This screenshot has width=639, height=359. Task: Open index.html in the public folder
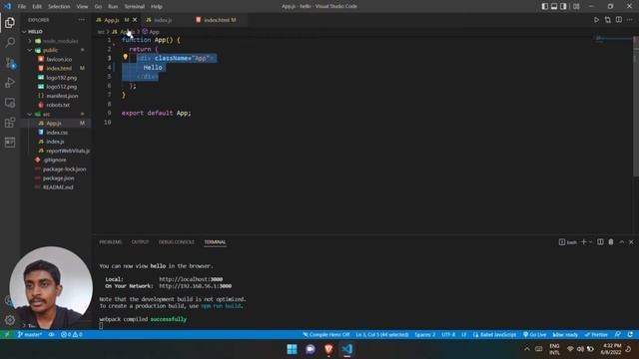click(x=59, y=68)
